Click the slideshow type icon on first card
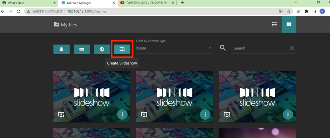The height and width of the screenshot is (138, 330). (x=61, y=115)
